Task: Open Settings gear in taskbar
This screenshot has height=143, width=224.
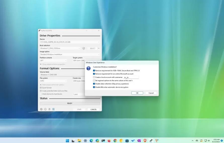Action: (x=85, y=141)
